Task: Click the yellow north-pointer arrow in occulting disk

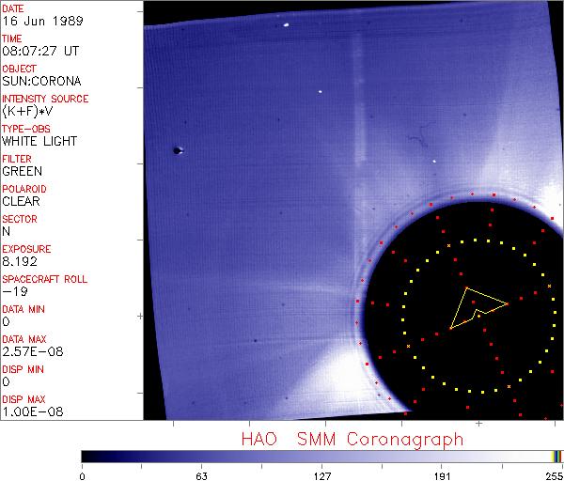Action: [x=478, y=307]
